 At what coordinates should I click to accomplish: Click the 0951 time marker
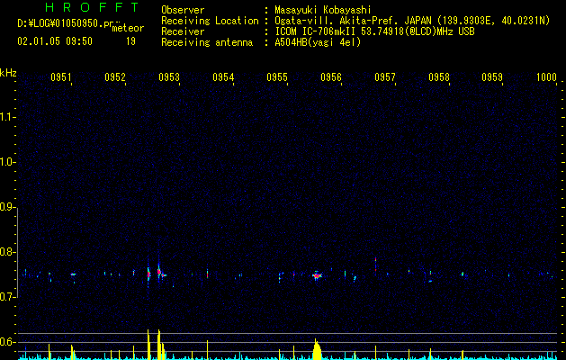click(x=61, y=76)
